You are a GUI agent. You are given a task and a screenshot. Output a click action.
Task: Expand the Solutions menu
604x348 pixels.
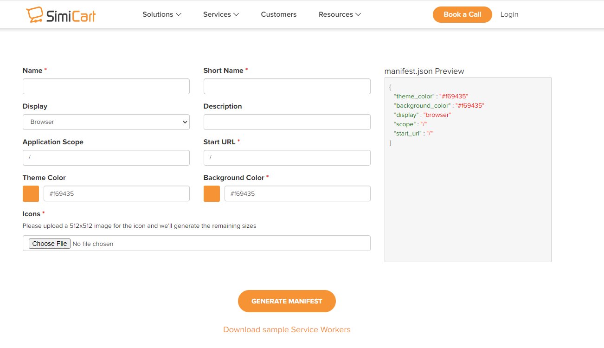(x=161, y=14)
